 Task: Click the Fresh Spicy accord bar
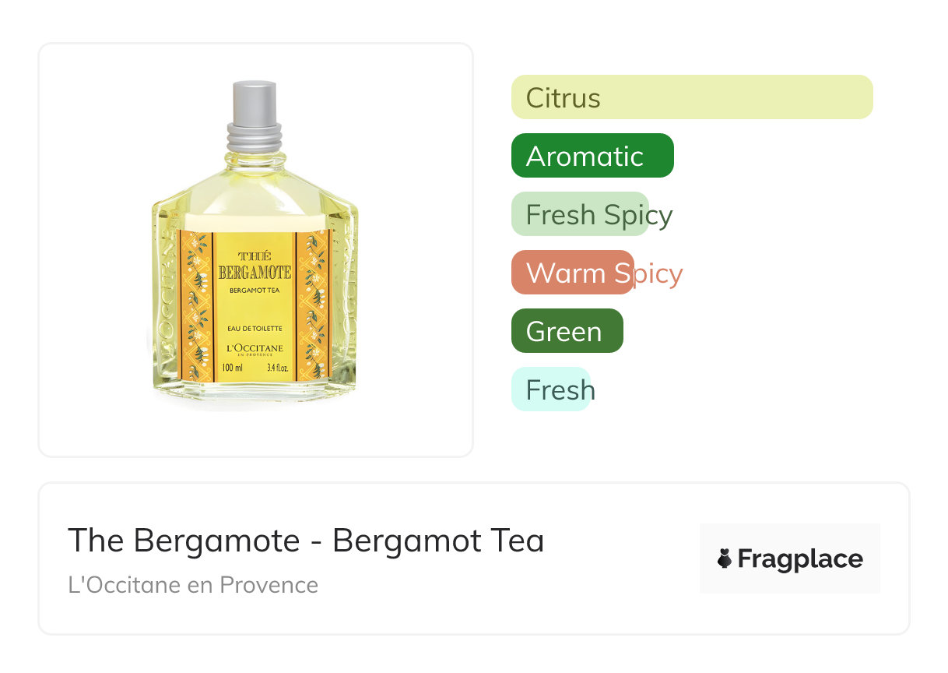click(x=580, y=214)
